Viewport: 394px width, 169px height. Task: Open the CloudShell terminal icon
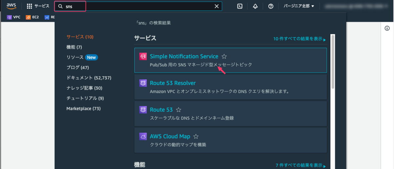[240, 6]
